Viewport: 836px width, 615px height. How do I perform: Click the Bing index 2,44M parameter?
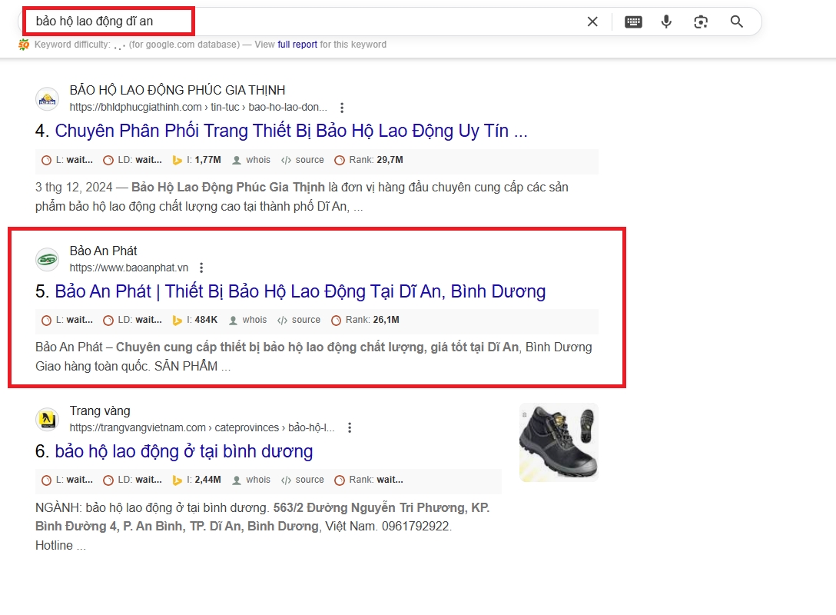click(x=197, y=480)
